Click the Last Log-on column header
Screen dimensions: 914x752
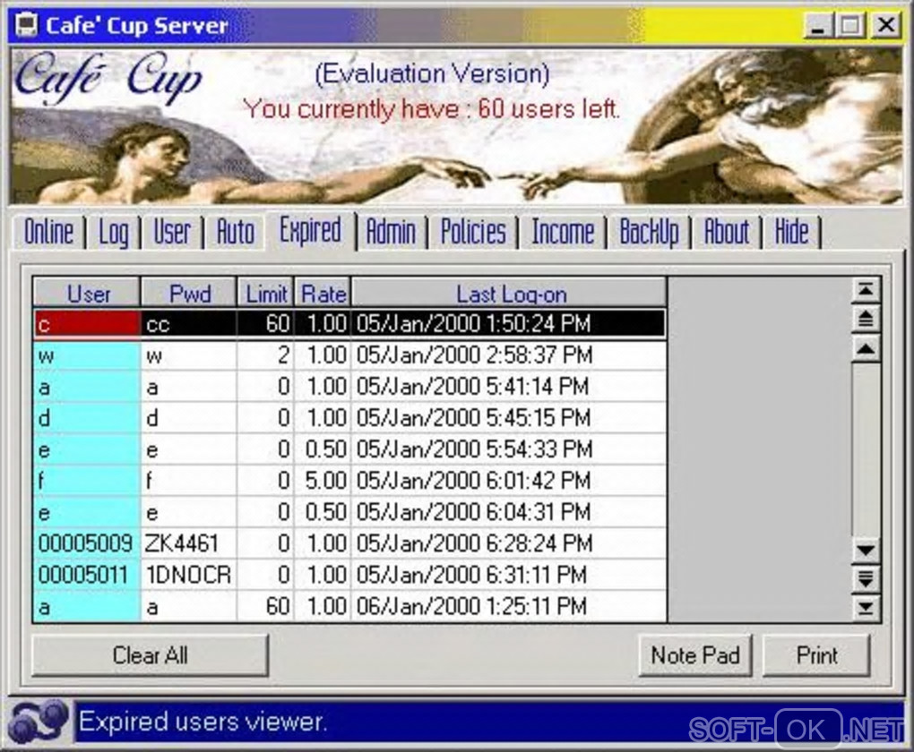[x=509, y=293]
